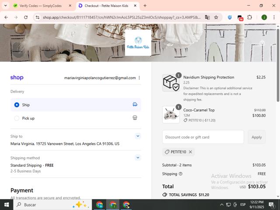The width and height of the screenshot is (280, 210).
Task: Open Chrome's three-dot menu
Action: pyautogui.click(x=274, y=17)
